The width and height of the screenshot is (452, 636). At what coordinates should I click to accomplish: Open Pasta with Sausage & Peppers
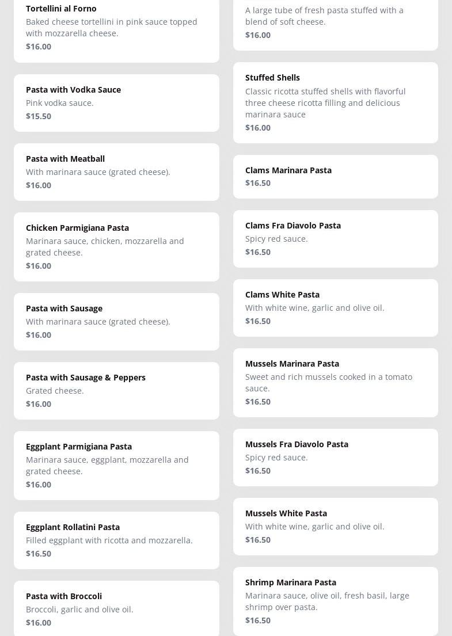point(116,390)
